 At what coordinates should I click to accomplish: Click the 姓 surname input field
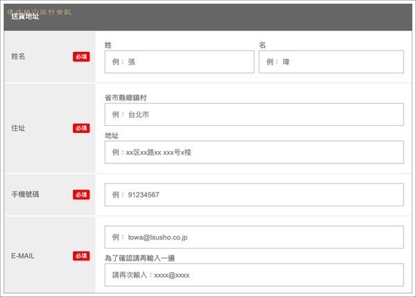coord(179,62)
